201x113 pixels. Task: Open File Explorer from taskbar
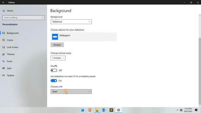pos(97,110)
